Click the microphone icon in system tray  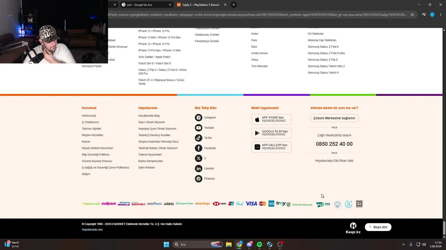coord(411,244)
